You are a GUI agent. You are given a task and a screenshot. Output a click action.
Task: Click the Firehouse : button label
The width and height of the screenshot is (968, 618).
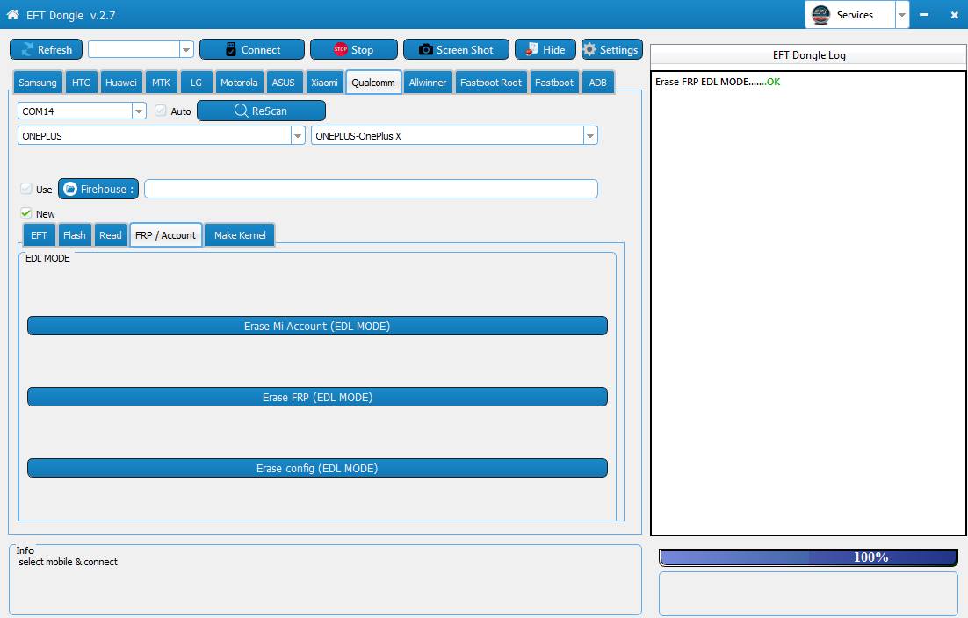tap(107, 189)
